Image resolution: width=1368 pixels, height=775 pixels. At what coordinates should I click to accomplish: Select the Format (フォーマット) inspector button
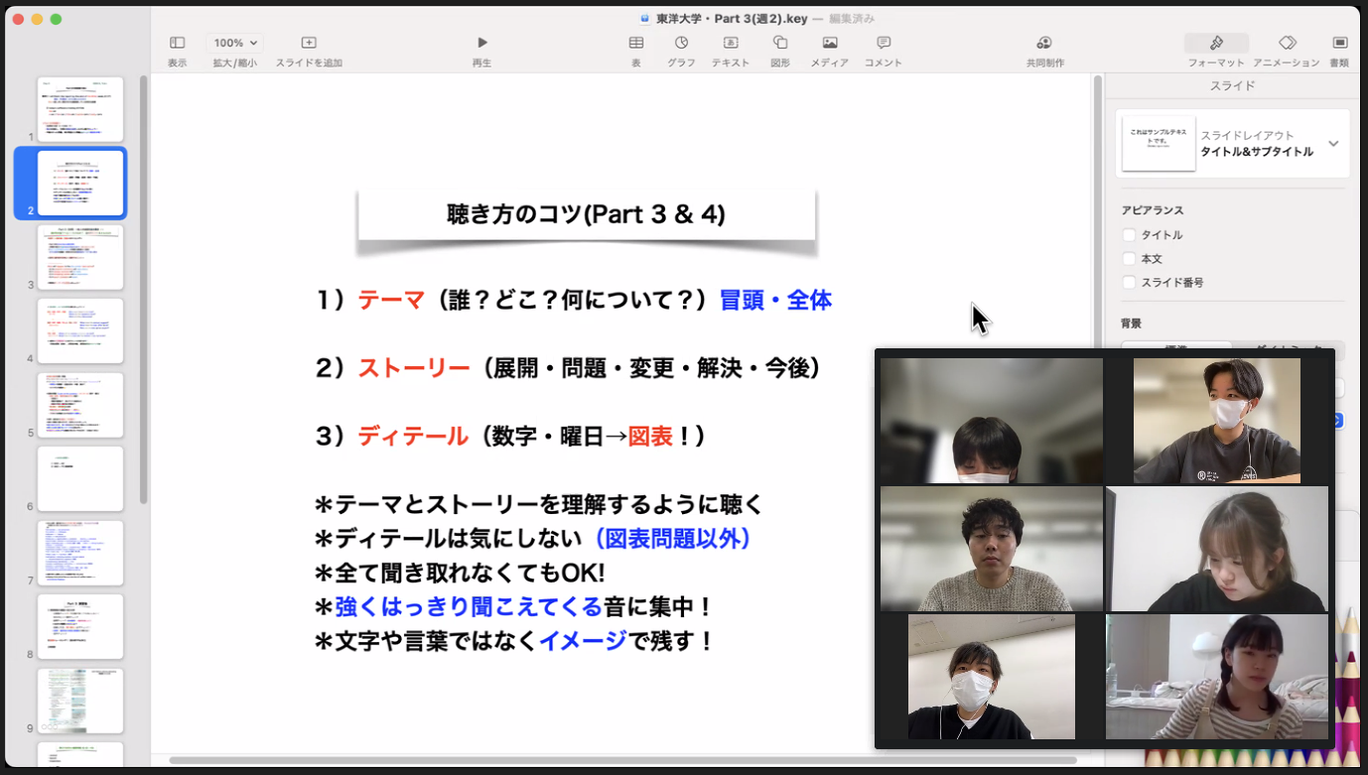[x=1216, y=43]
